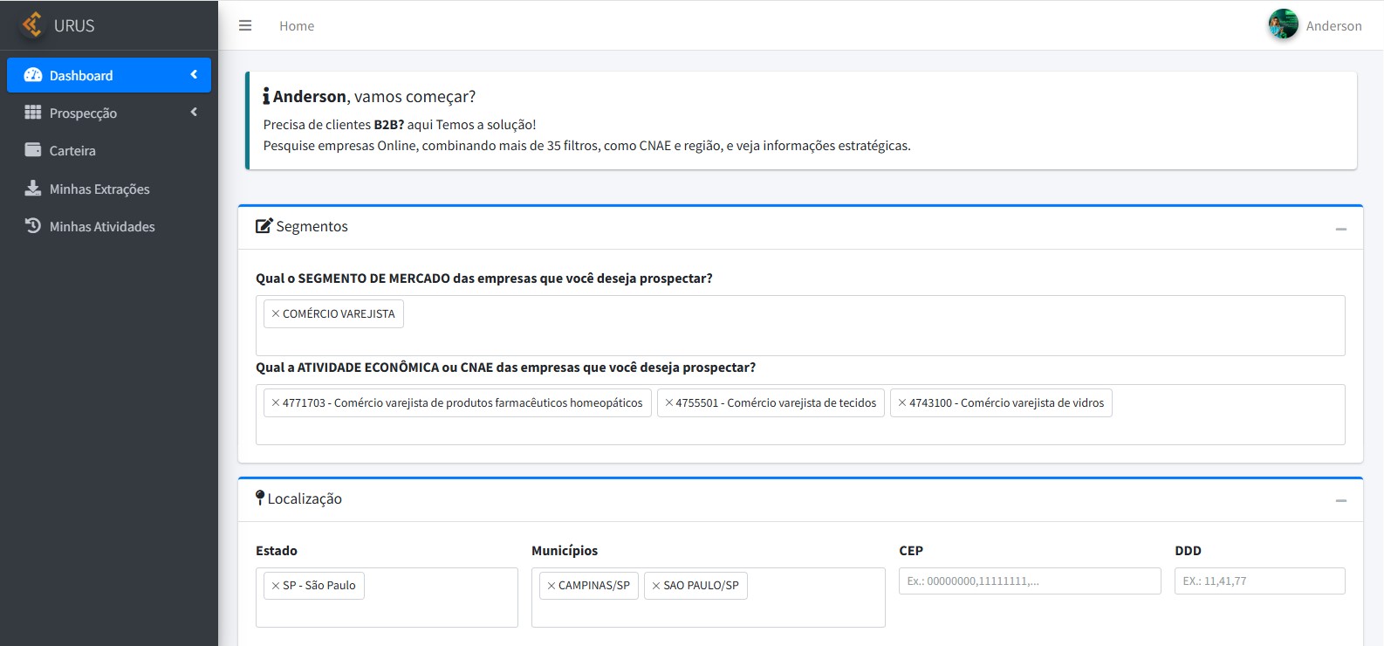Click the Home breadcrumb link
Viewport: 1384px width, 646px height.
[297, 26]
